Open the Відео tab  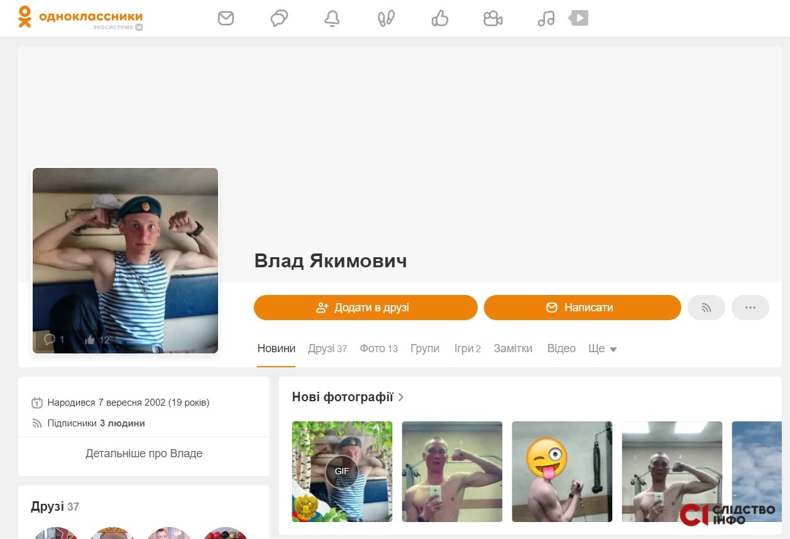(561, 348)
